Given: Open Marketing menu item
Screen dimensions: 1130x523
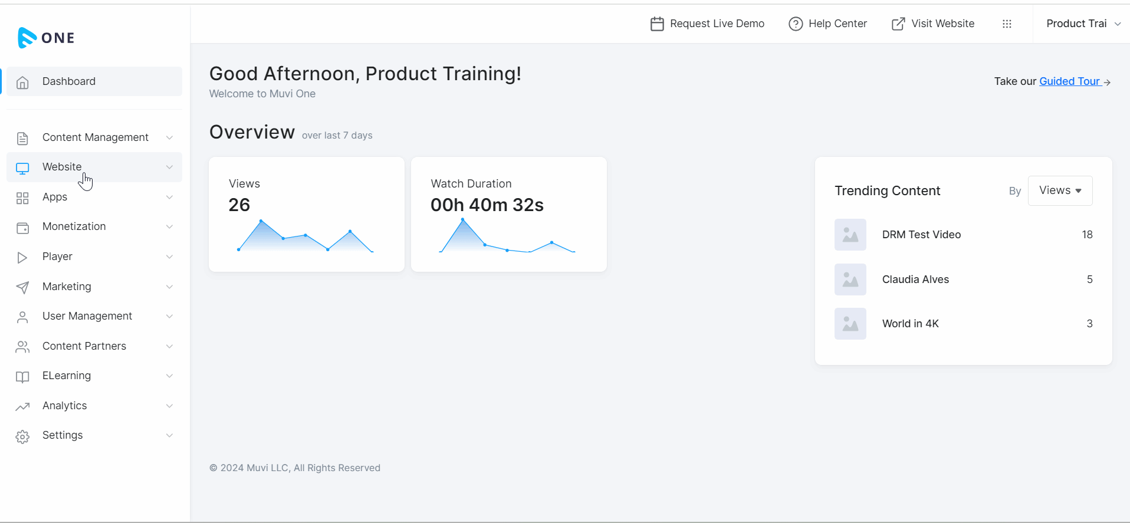Looking at the screenshot, I should [x=94, y=287].
